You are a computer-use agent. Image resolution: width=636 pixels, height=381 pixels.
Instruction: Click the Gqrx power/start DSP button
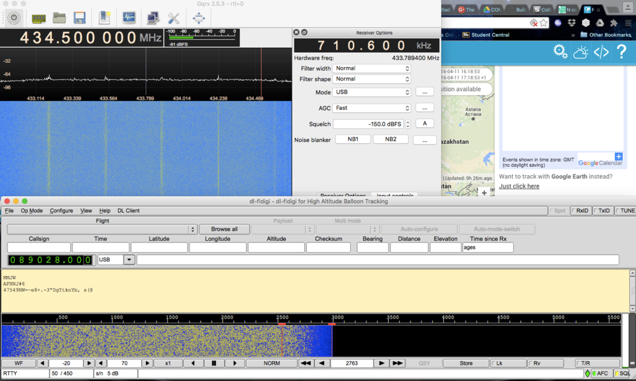pyautogui.click(x=14, y=17)
